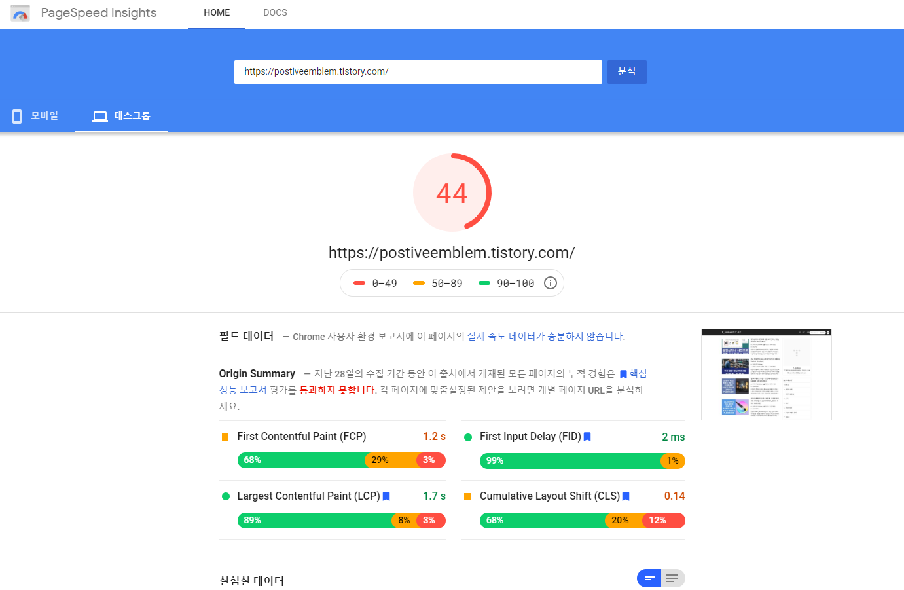Click the green circle indicator beside First Input Delay
The image size is (904, 590).
tap(467, 436)
